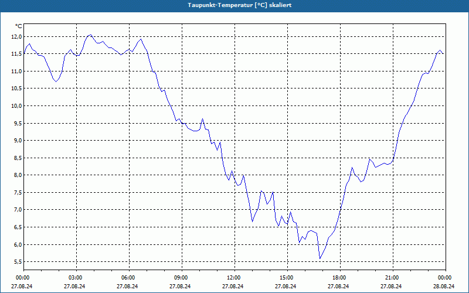Select the '12:00' time label
The width and height of the screenshot is (469, 293).
(x=233, y=278)
